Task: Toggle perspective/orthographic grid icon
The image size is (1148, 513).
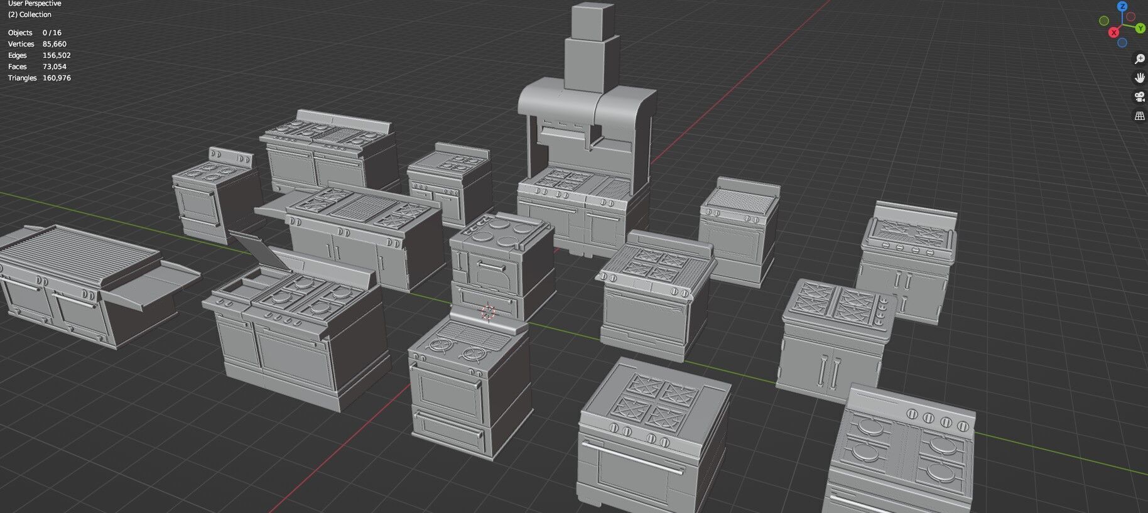Action: pos(1139,116)
